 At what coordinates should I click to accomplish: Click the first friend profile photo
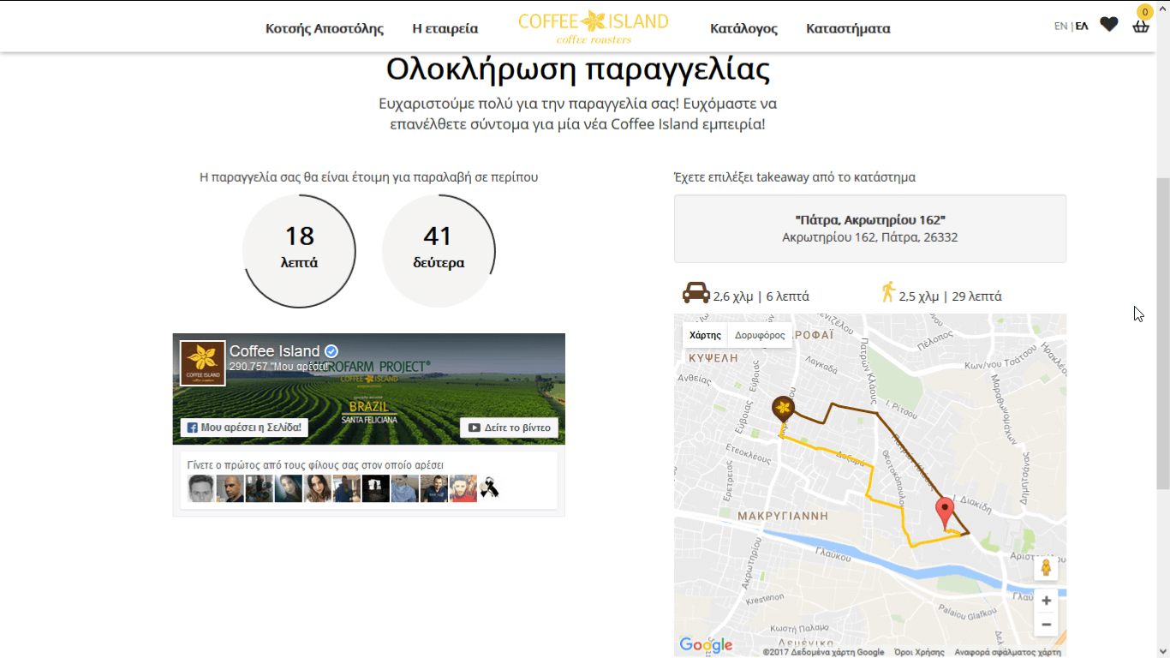click(201, 488)
